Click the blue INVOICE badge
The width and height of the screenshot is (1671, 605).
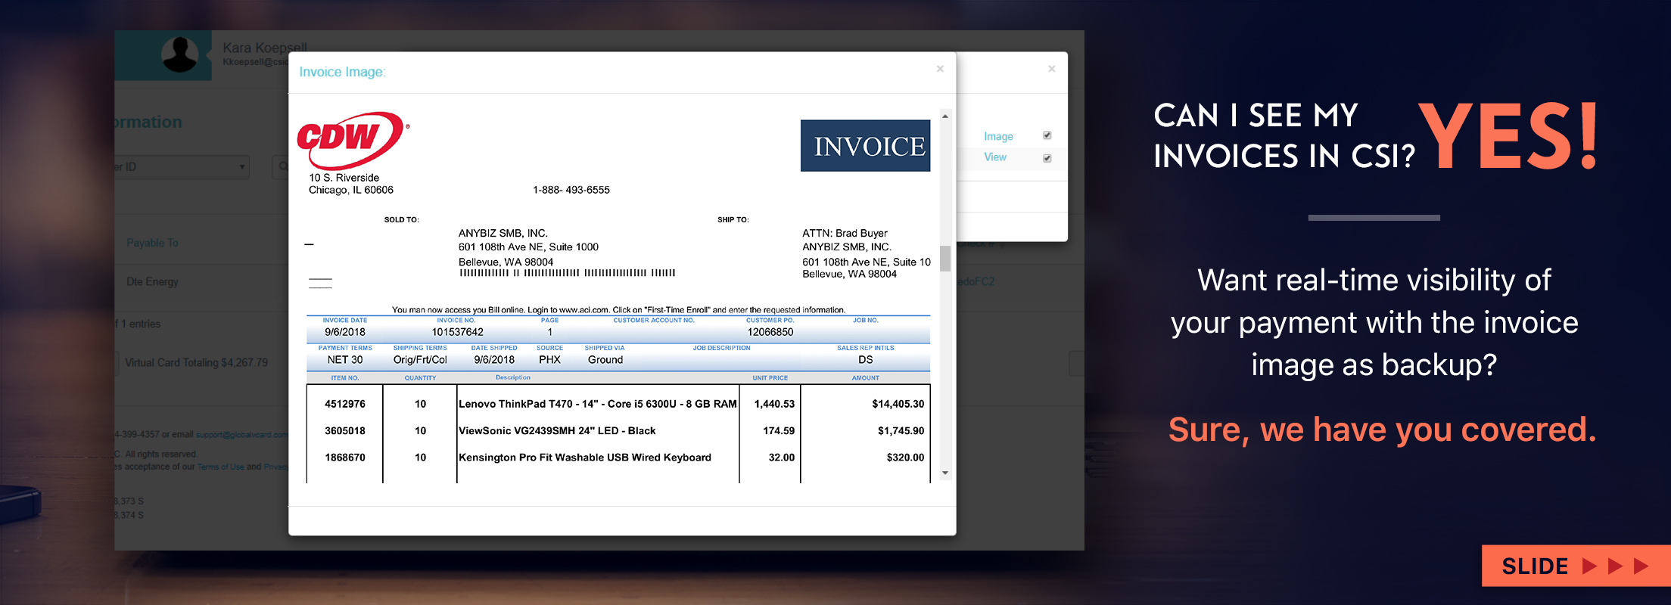[865, 145]
